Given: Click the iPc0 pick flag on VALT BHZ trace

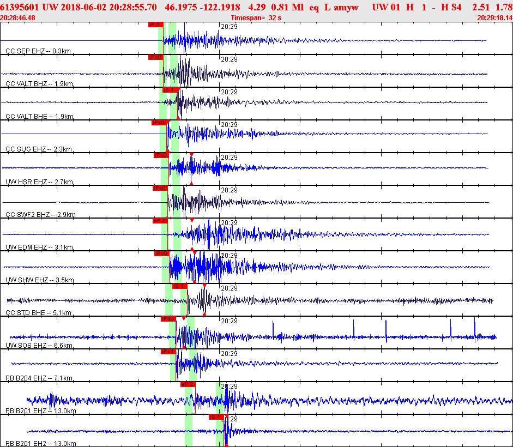Looking at the screenshot, I should 156,57.
